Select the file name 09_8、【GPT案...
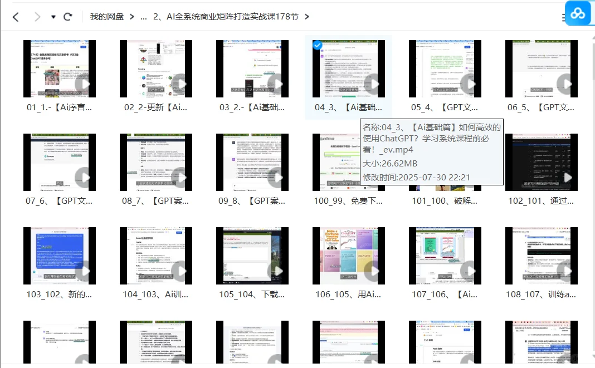 (252, 200)
